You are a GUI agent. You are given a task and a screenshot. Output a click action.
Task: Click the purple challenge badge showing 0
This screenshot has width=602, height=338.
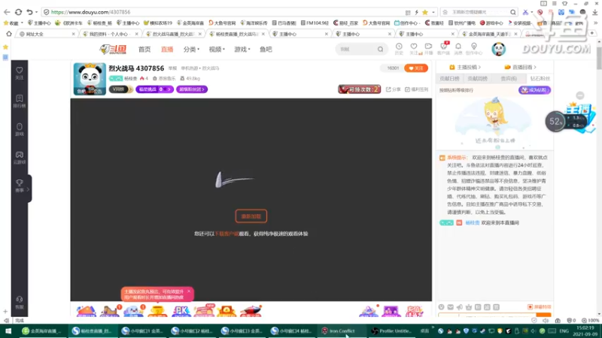pyautogui.click(x=154, y=89)
